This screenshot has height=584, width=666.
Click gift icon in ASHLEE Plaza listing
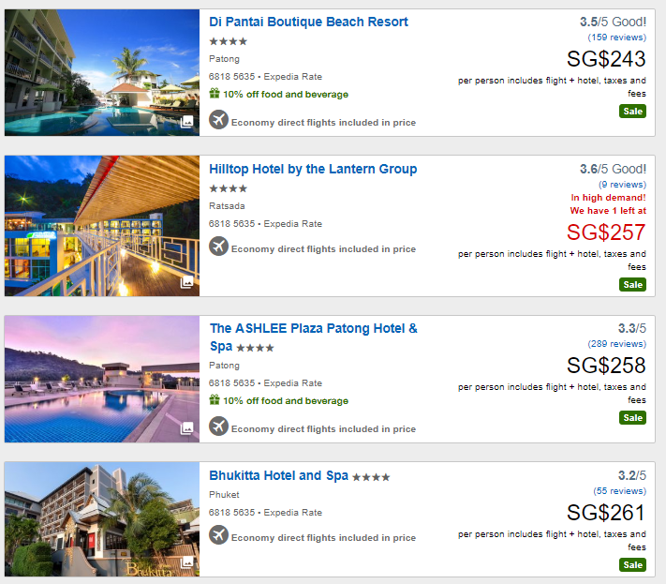tap(215, 399)
